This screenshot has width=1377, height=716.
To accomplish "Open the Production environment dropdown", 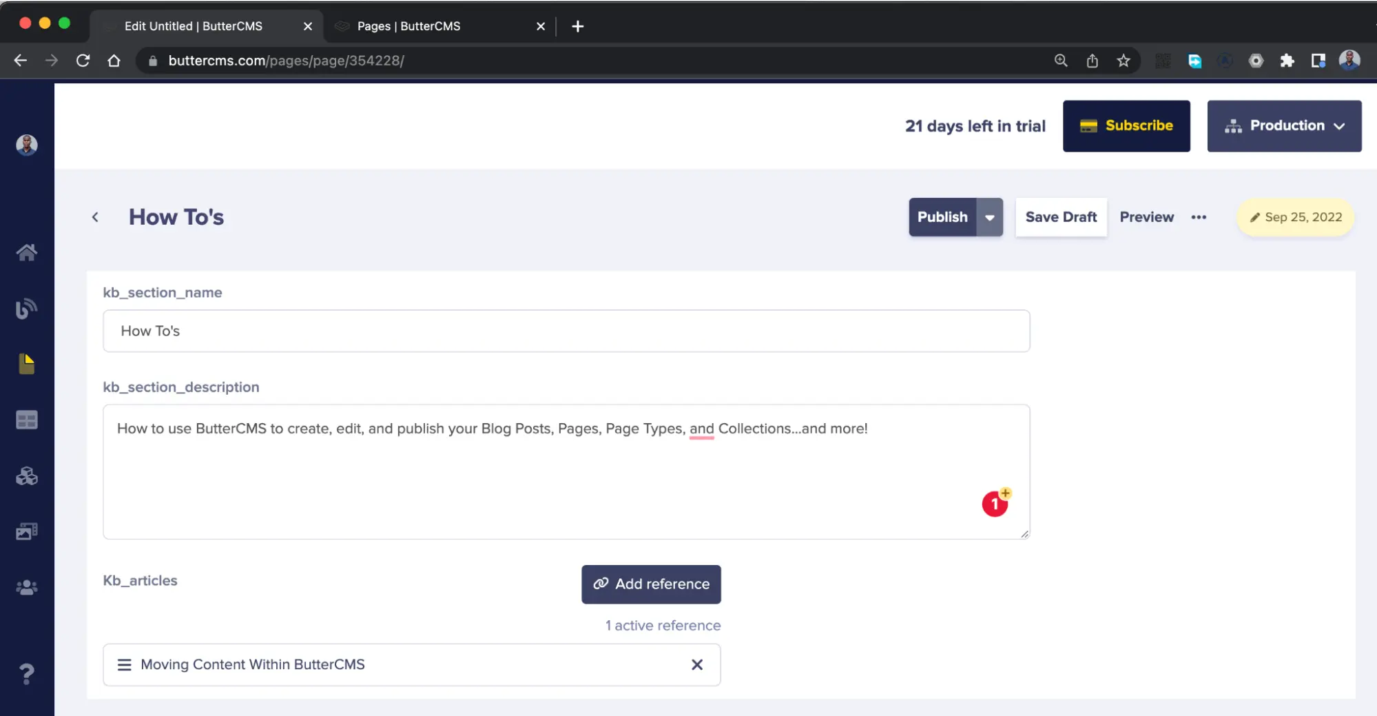I will pyautogui.click(x=1284, y=126).
